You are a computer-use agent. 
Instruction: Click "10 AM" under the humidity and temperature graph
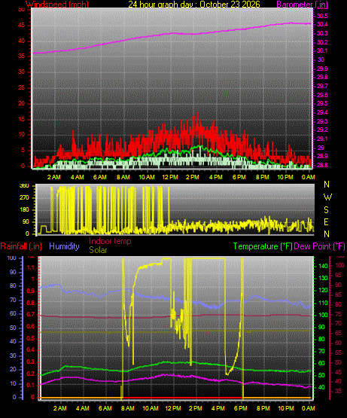[x=151, y=408]
